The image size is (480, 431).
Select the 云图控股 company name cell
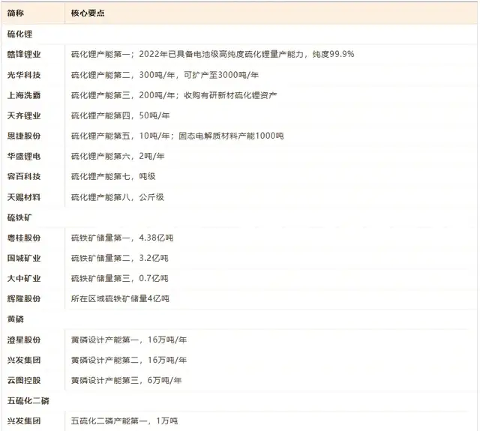click(24, 381)
